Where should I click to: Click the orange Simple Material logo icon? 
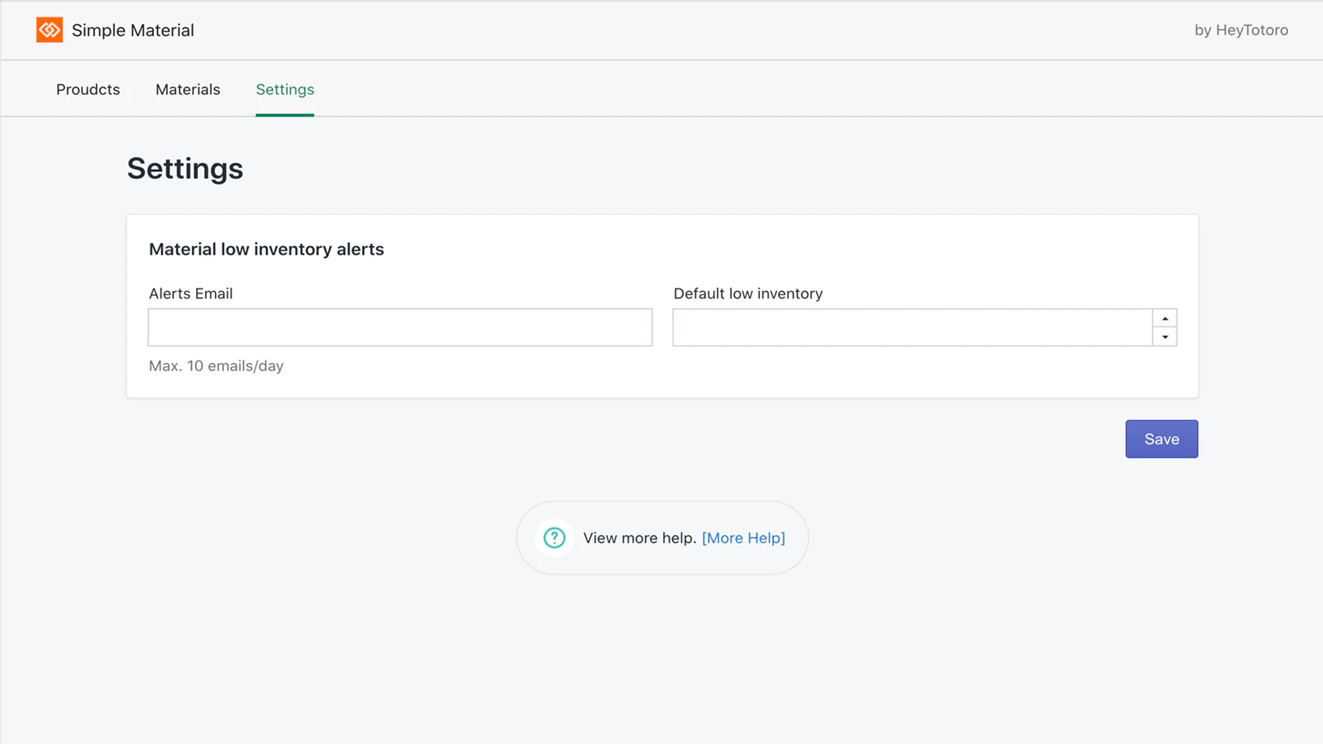click(50, 30)
